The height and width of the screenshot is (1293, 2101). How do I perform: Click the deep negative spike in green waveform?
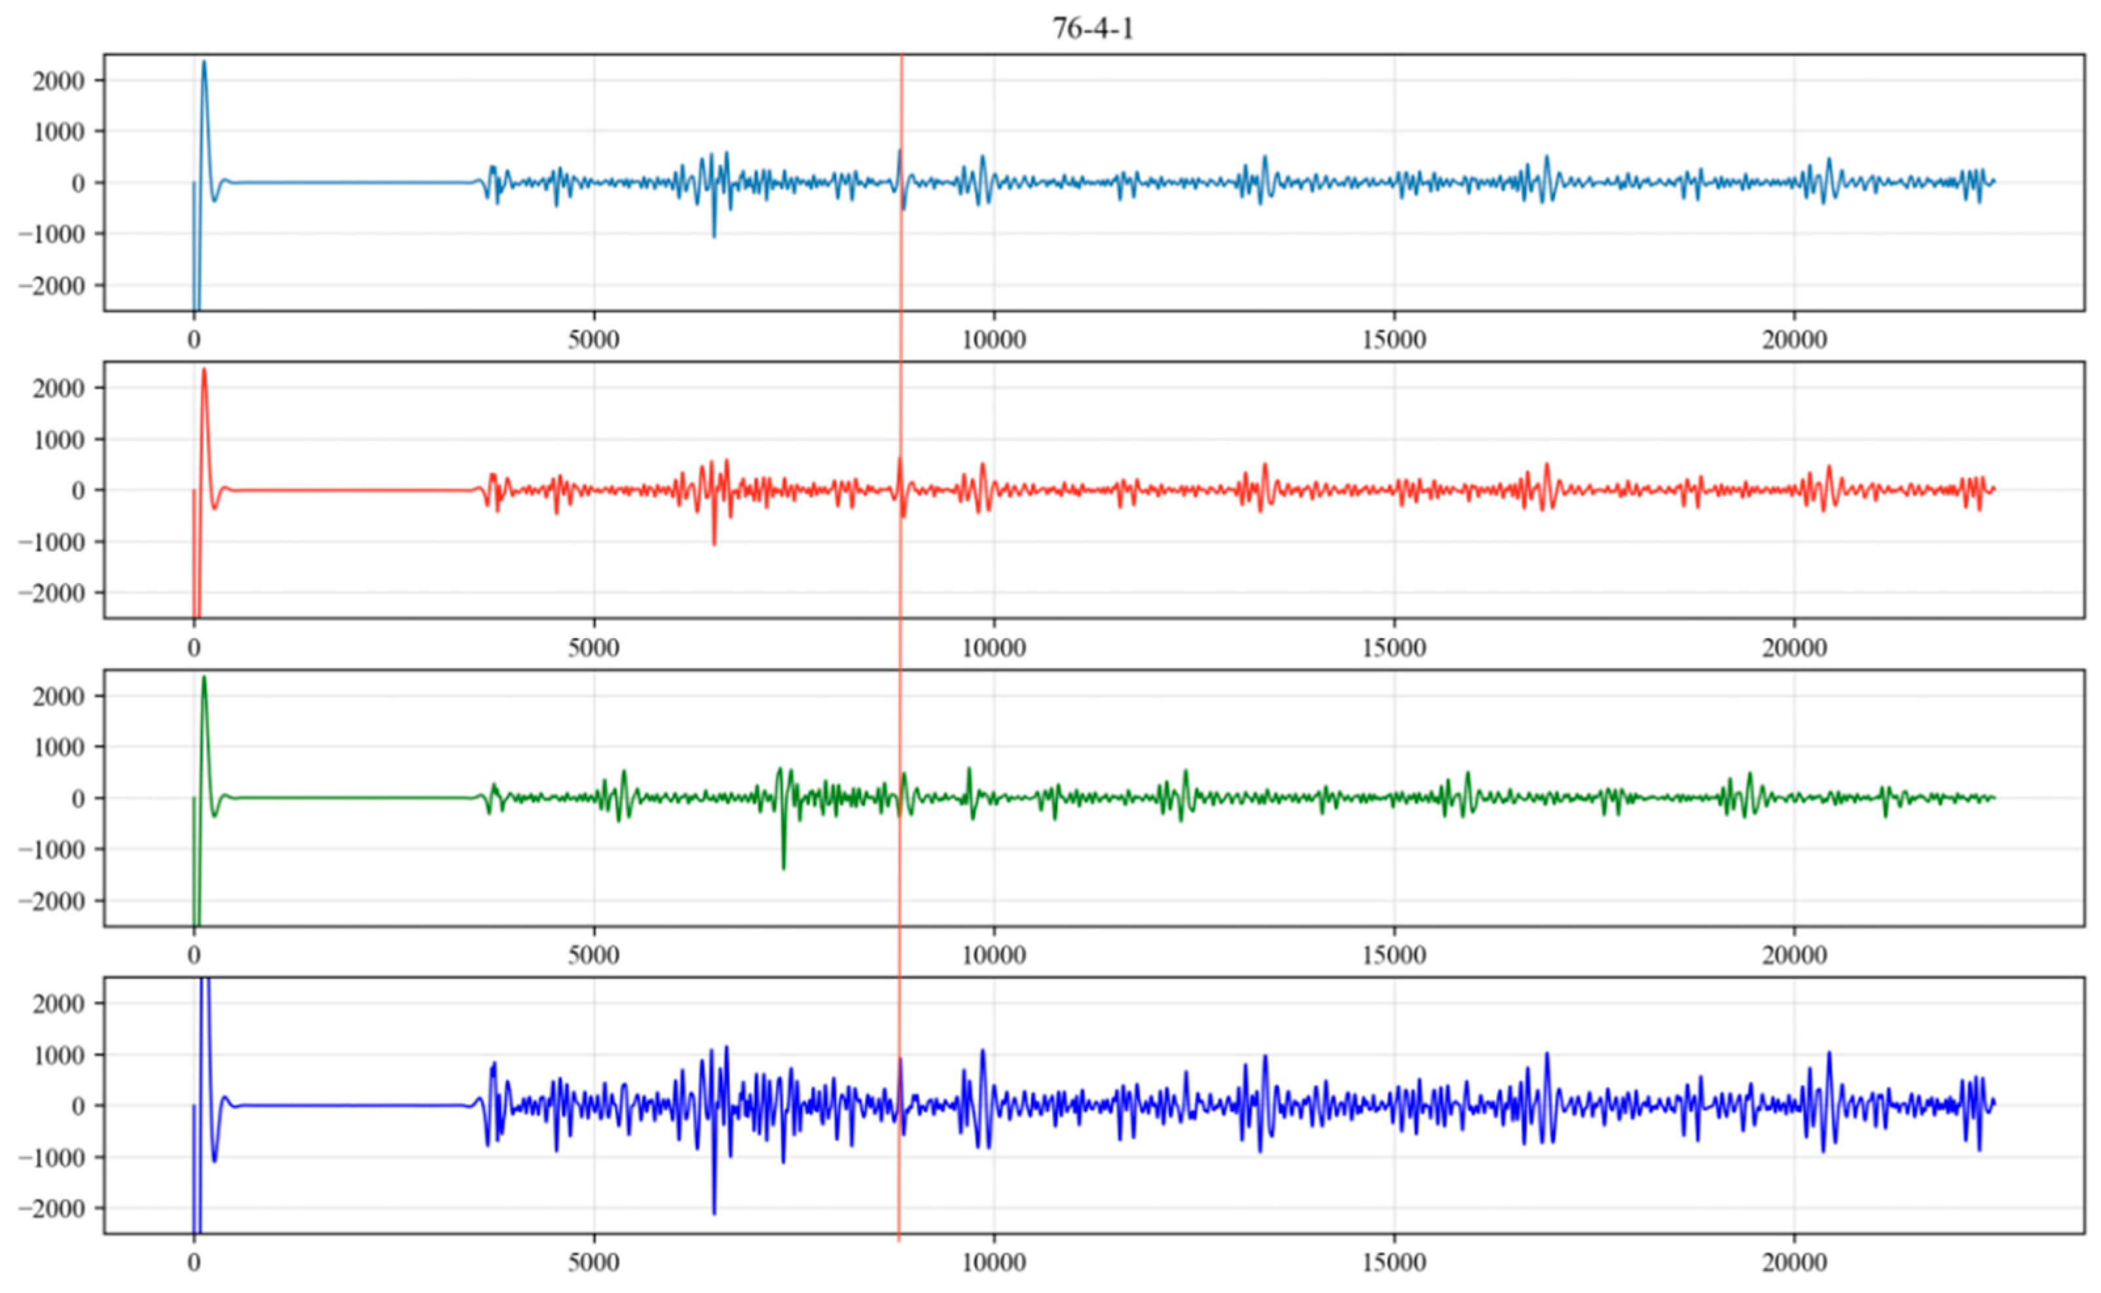pyautogui.click(x=784, y=859)
